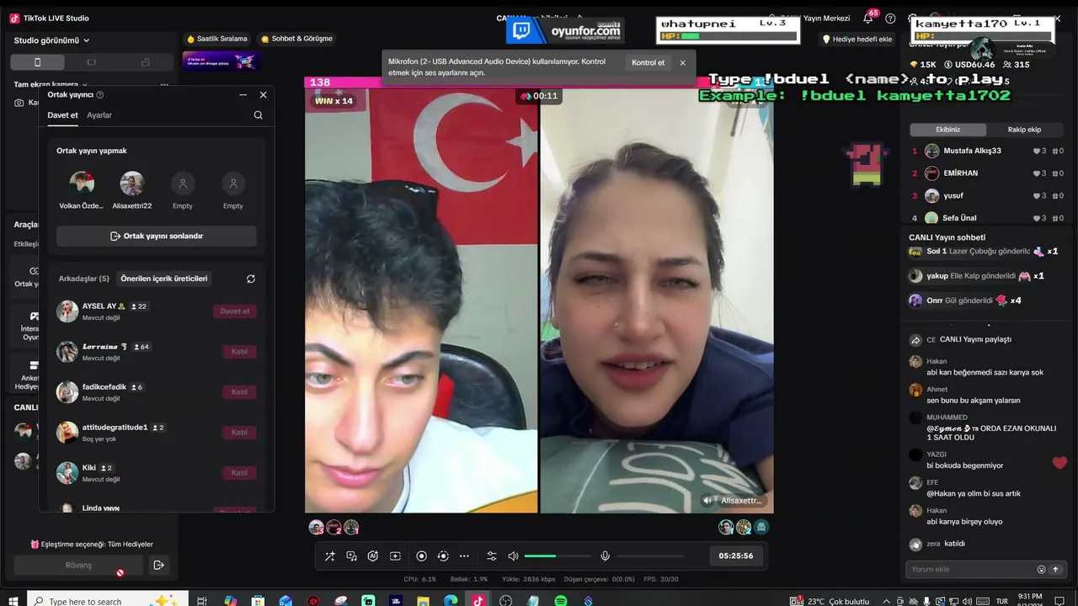Select the Alisaxettri22 co-host avatar
Viewport: 1078px width, 606px height.
[x=132, y=183]
